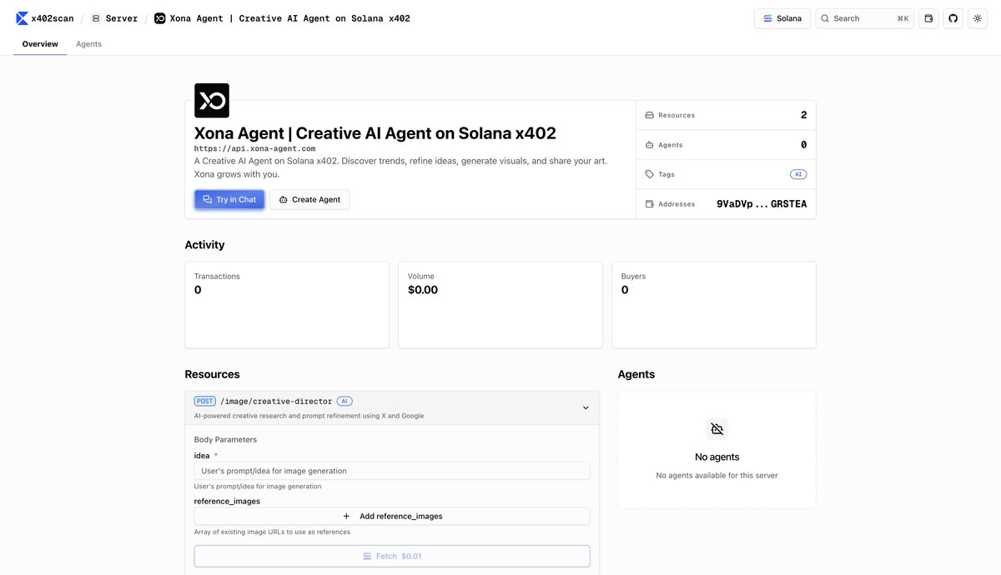This screenshot has width=1001, height=575.
Task: Click the Addresses wallet icon
Action: click(650, 204)
